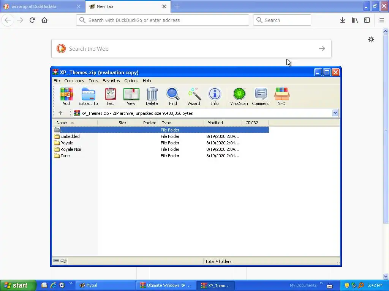Open the View tool in WinRAR
This screenshot has width=389, height=291.
(131, 96)
